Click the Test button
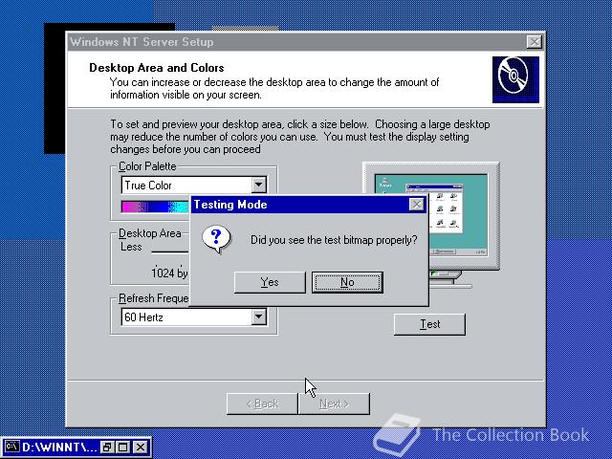This screenshot has height=459, width=612. point(429,324)
